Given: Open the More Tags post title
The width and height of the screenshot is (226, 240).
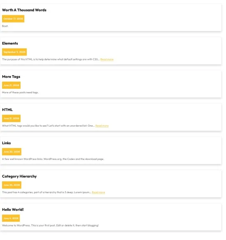Looking at the screenshot, I should click(x=11, y=77).
